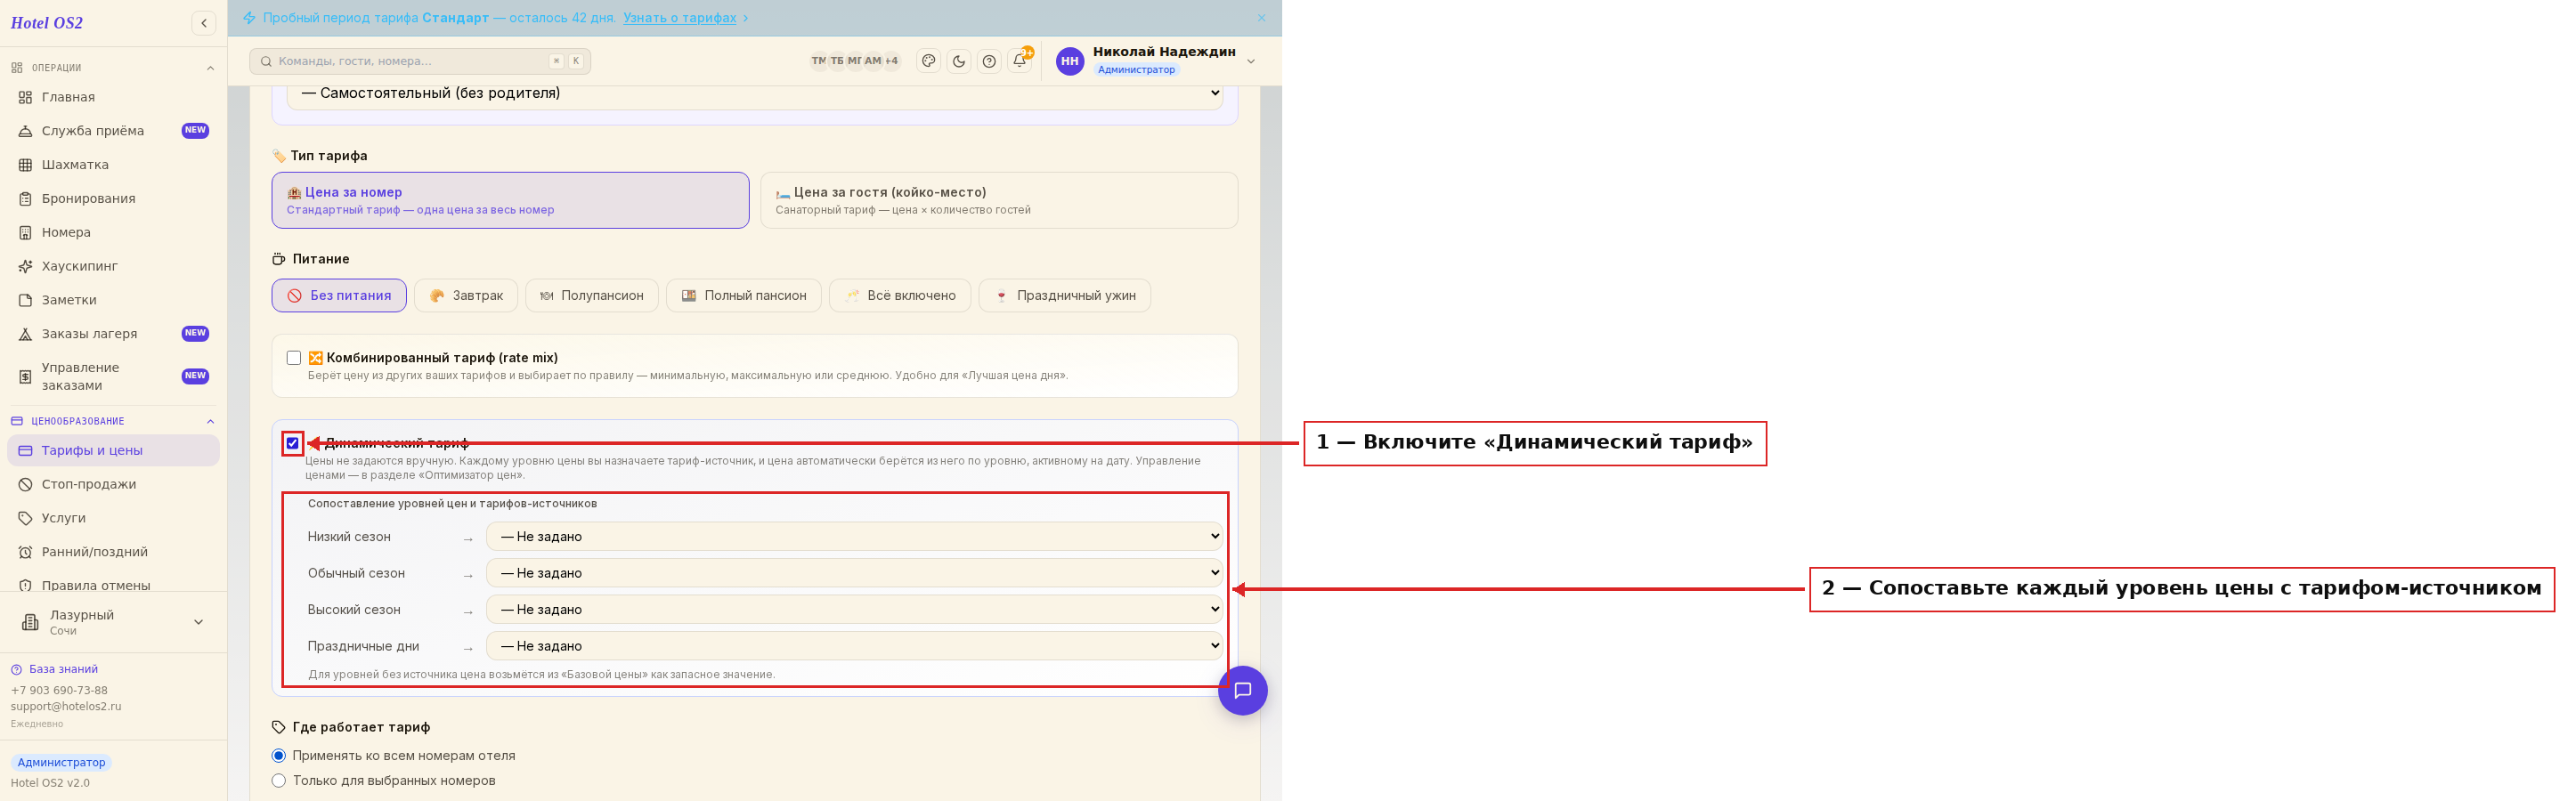The width and height of the screenshot is (2576, 801).
Task: Select Всё включено meal option
Action: (900, 295)
